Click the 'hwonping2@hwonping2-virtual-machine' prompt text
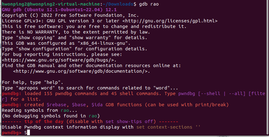The width and height of the screenshot is (269, 137). 51,4
